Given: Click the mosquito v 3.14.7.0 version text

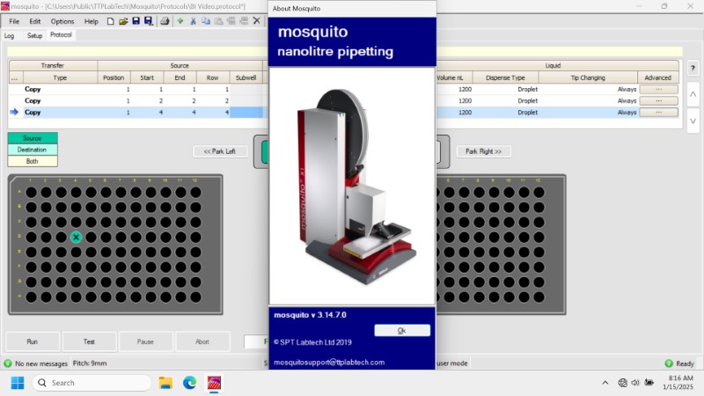Looking at the screenshot, I should coord(311,315).
